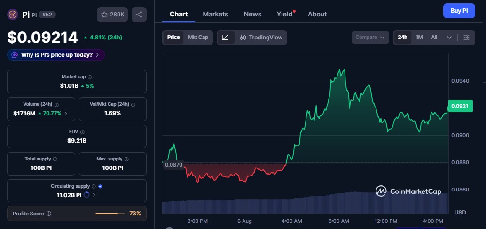Image resolution: width=486 pixels, height=229 pixels.
Task: Click the Circulating supply info icon
Action: (94, 186)
